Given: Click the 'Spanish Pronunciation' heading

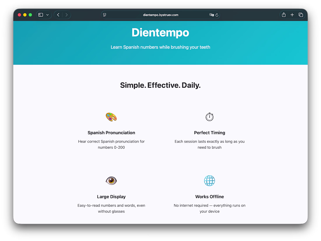Looking at the screenshot, I should click(x=111, y=133).
